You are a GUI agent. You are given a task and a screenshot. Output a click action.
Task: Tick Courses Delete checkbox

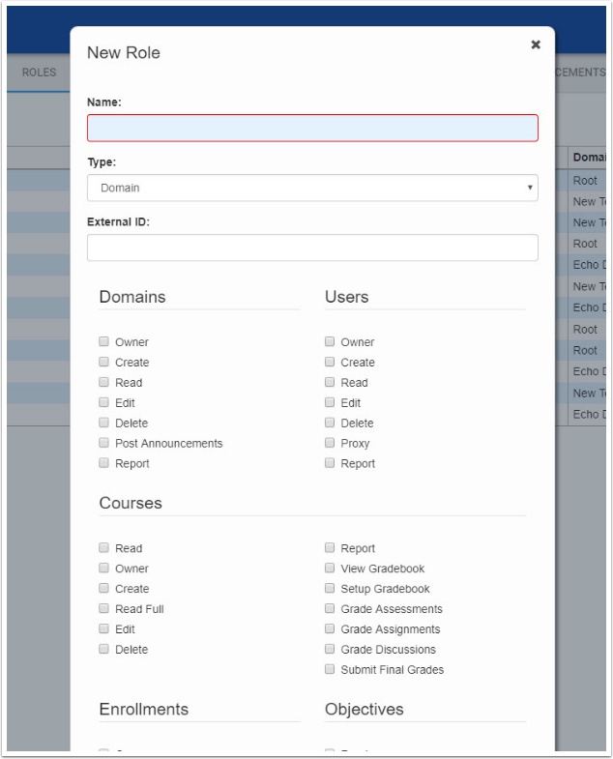[x=103, y=649]
